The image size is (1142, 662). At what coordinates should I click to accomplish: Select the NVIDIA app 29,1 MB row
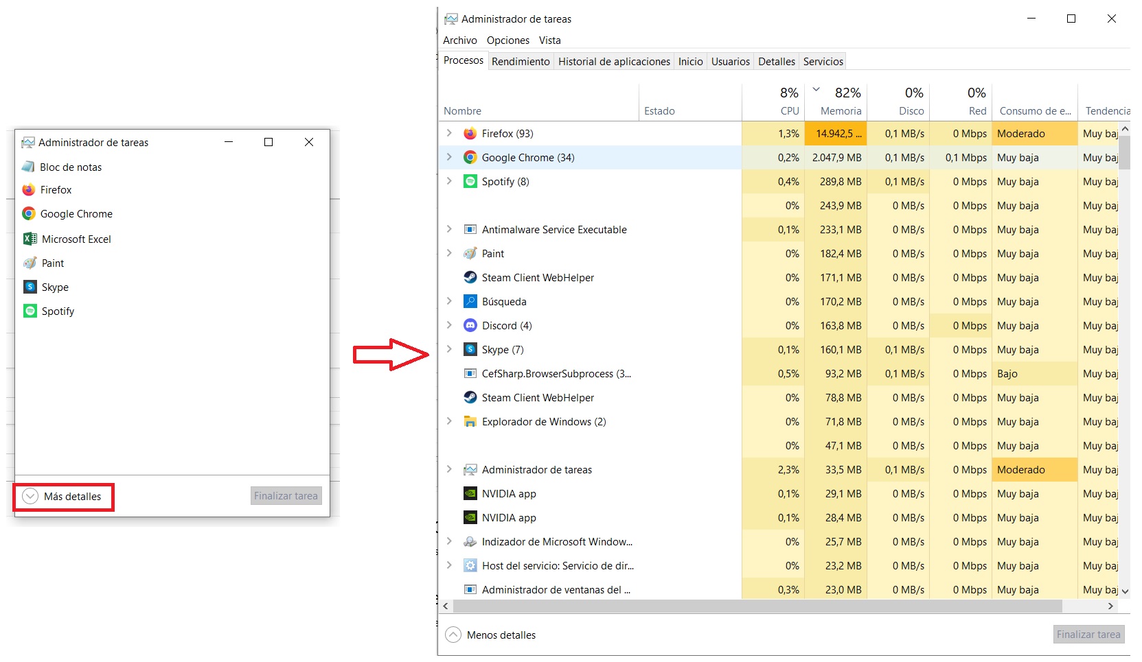coord(779,494)
